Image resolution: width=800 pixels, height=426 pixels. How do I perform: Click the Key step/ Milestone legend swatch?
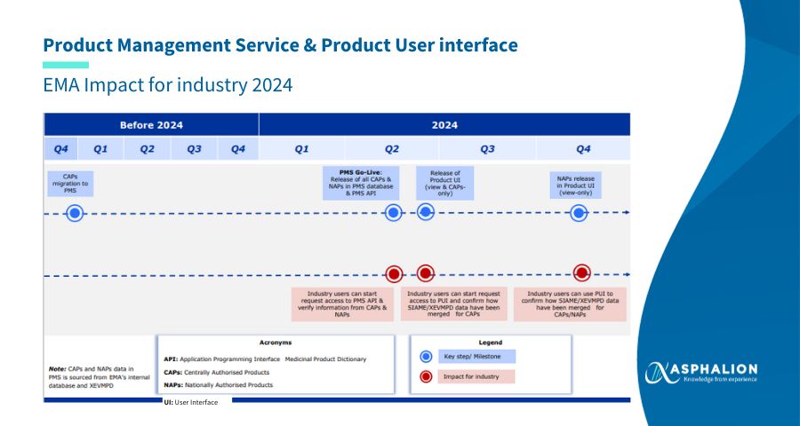pyautogui.click(x=476, y=356)
